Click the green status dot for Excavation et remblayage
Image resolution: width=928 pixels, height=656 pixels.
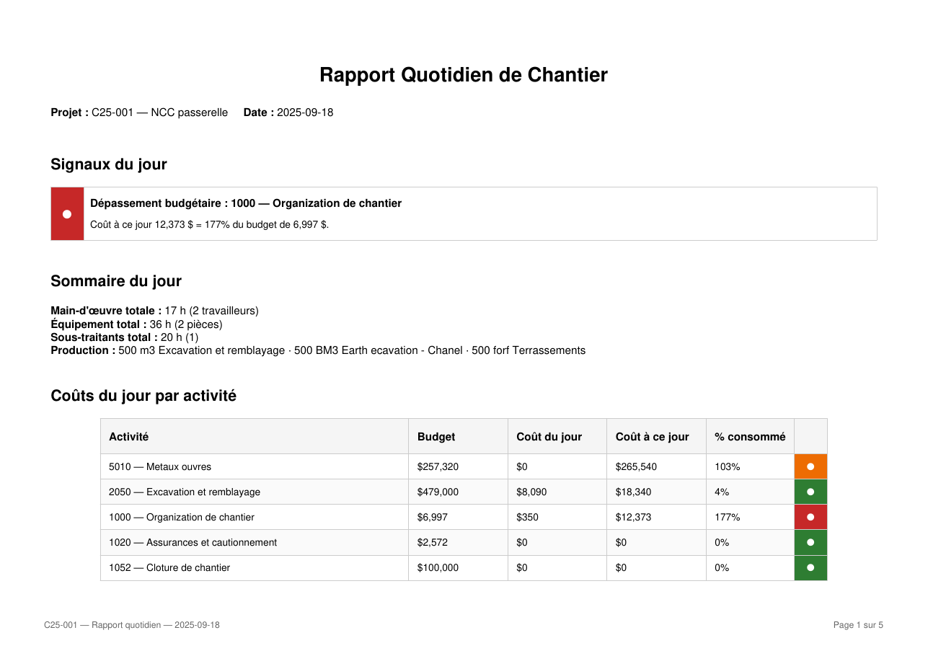[x=810, y=492]
